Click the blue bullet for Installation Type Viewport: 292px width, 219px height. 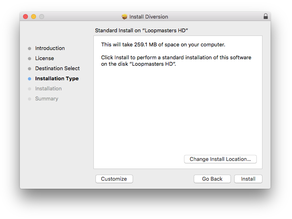click(x=30, y=79)
